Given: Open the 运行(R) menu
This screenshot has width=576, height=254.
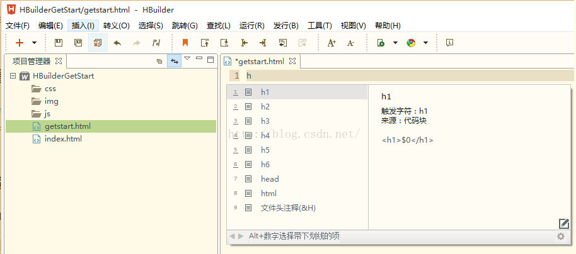Looking at the screenshot, I should click(252, 26).
